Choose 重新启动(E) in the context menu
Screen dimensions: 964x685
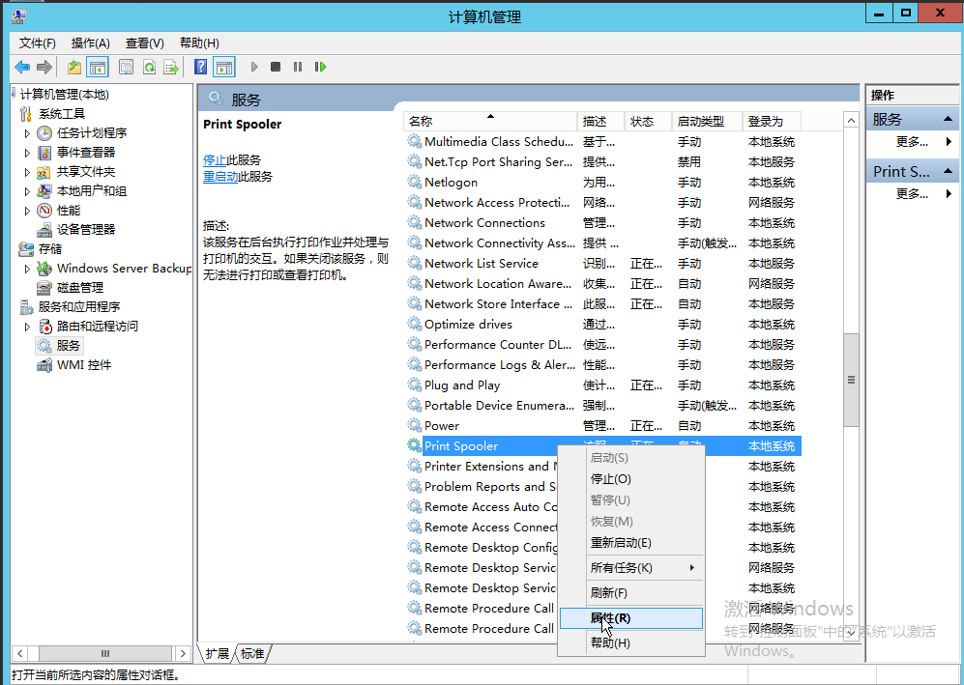(x=631, y=543)
